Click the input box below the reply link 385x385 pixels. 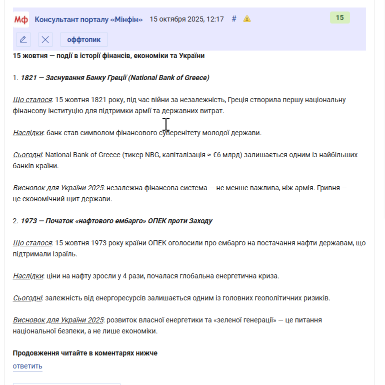click(66, 384)
